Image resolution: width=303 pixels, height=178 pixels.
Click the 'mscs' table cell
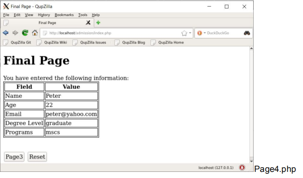[x=71, y=132]
